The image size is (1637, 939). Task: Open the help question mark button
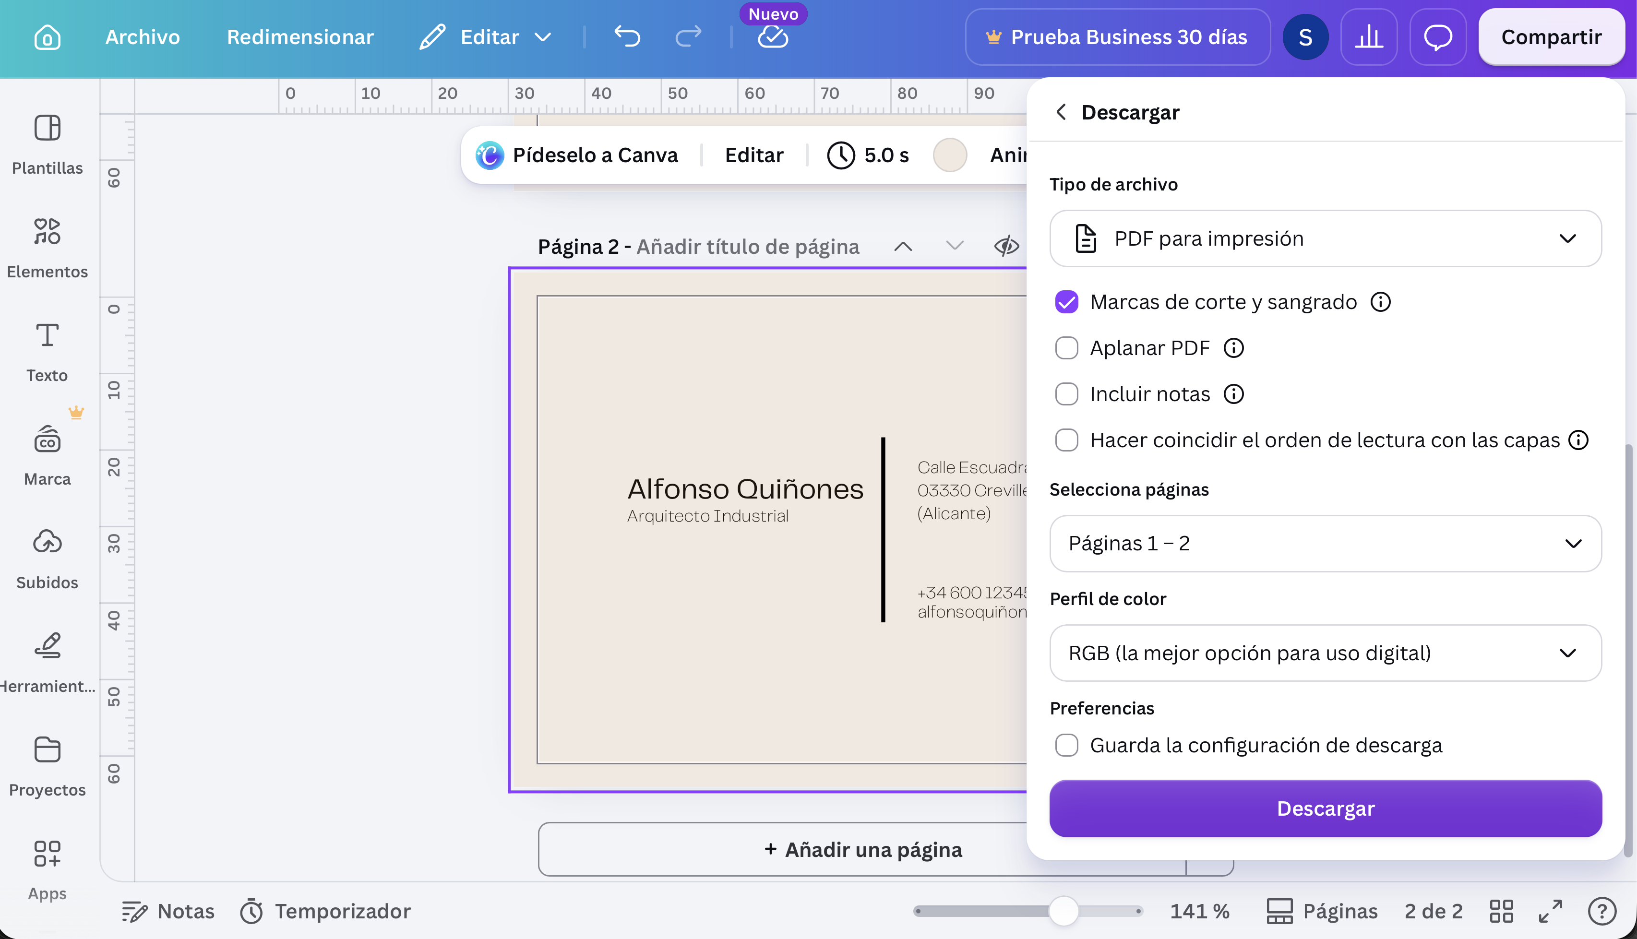click(1601, 911)
